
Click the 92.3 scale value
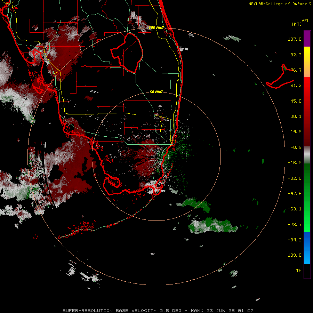coord(296,55)
